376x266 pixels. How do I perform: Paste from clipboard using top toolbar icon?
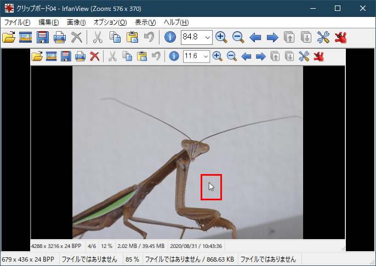[132, 37]
